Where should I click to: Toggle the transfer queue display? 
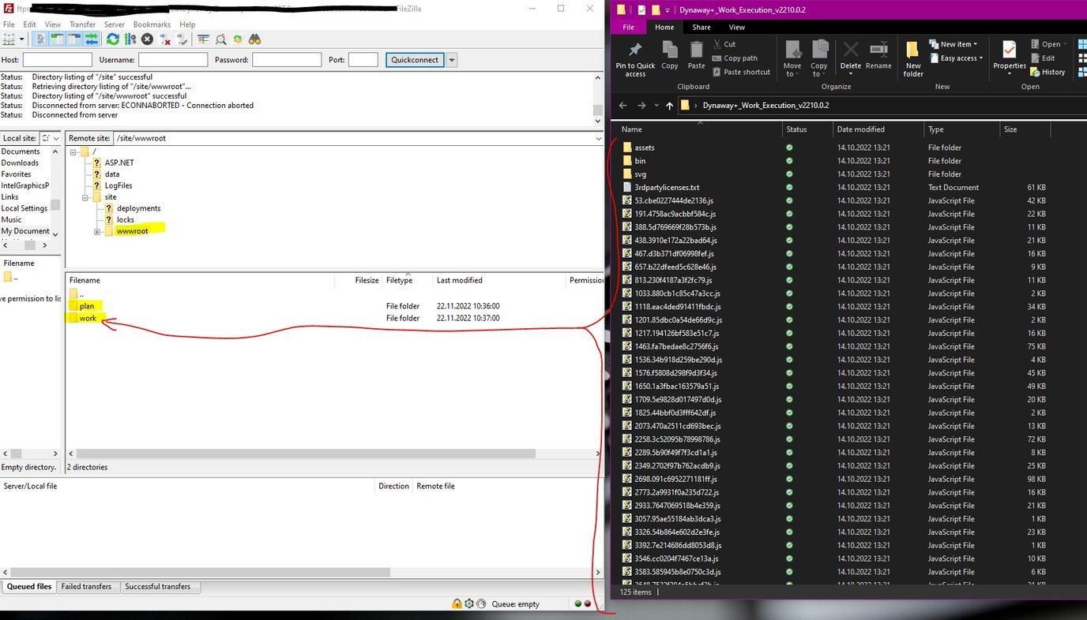(92, 39)
